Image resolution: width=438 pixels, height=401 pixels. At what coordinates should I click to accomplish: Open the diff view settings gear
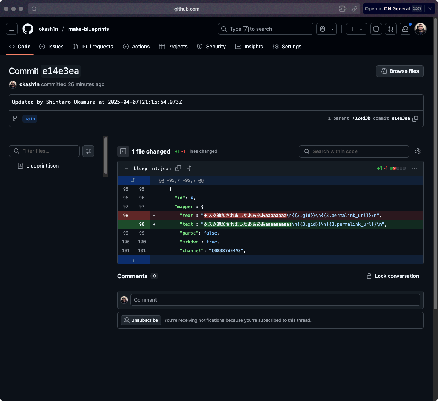[x=418, y=151]
